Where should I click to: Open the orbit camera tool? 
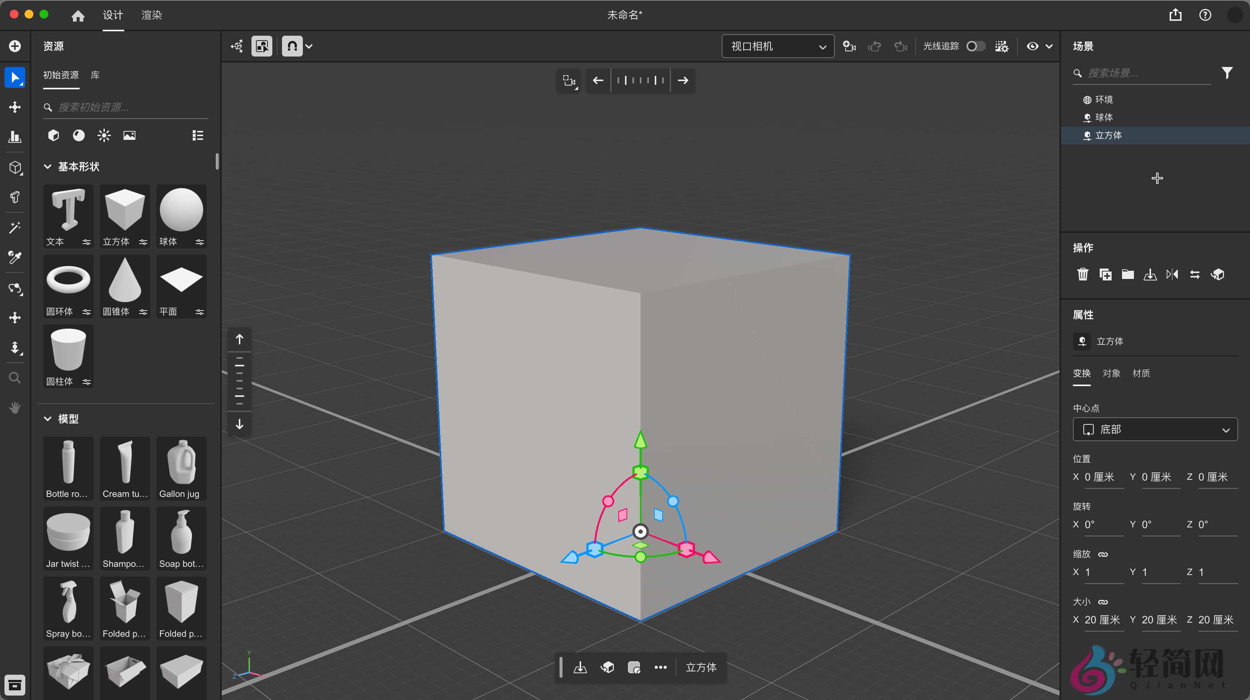(15, 289)
